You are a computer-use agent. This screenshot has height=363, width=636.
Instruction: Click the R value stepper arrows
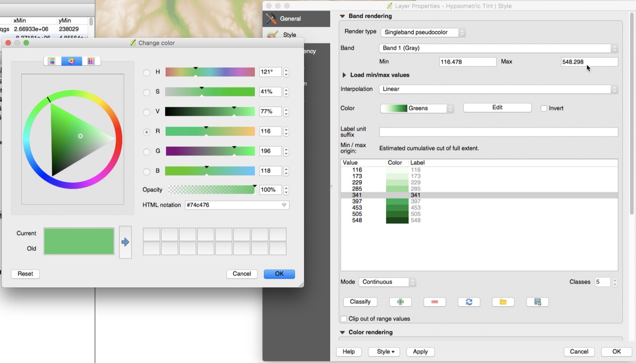click(286, 132)
